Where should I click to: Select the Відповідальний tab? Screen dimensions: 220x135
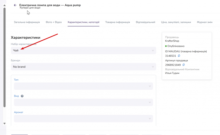(146, 22)
